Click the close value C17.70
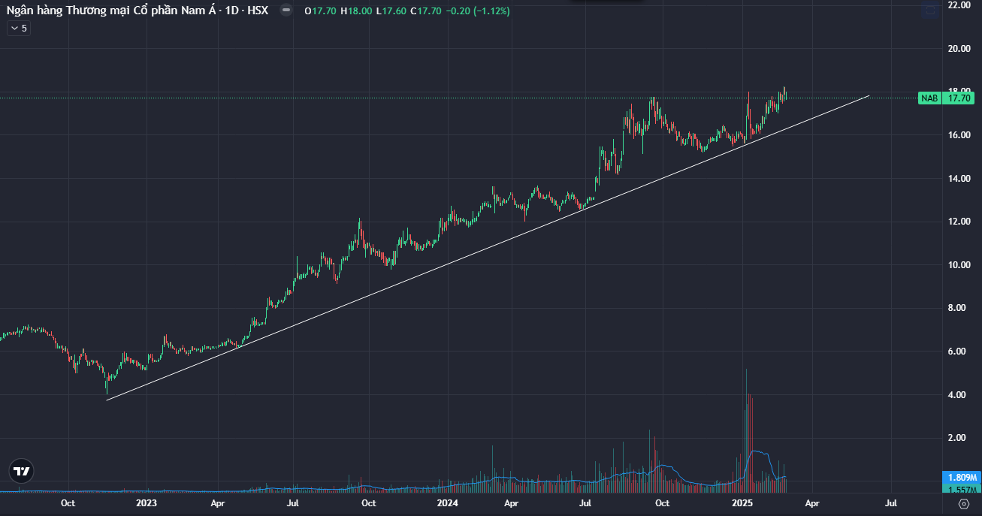982x516 pixels. [425, 11]
